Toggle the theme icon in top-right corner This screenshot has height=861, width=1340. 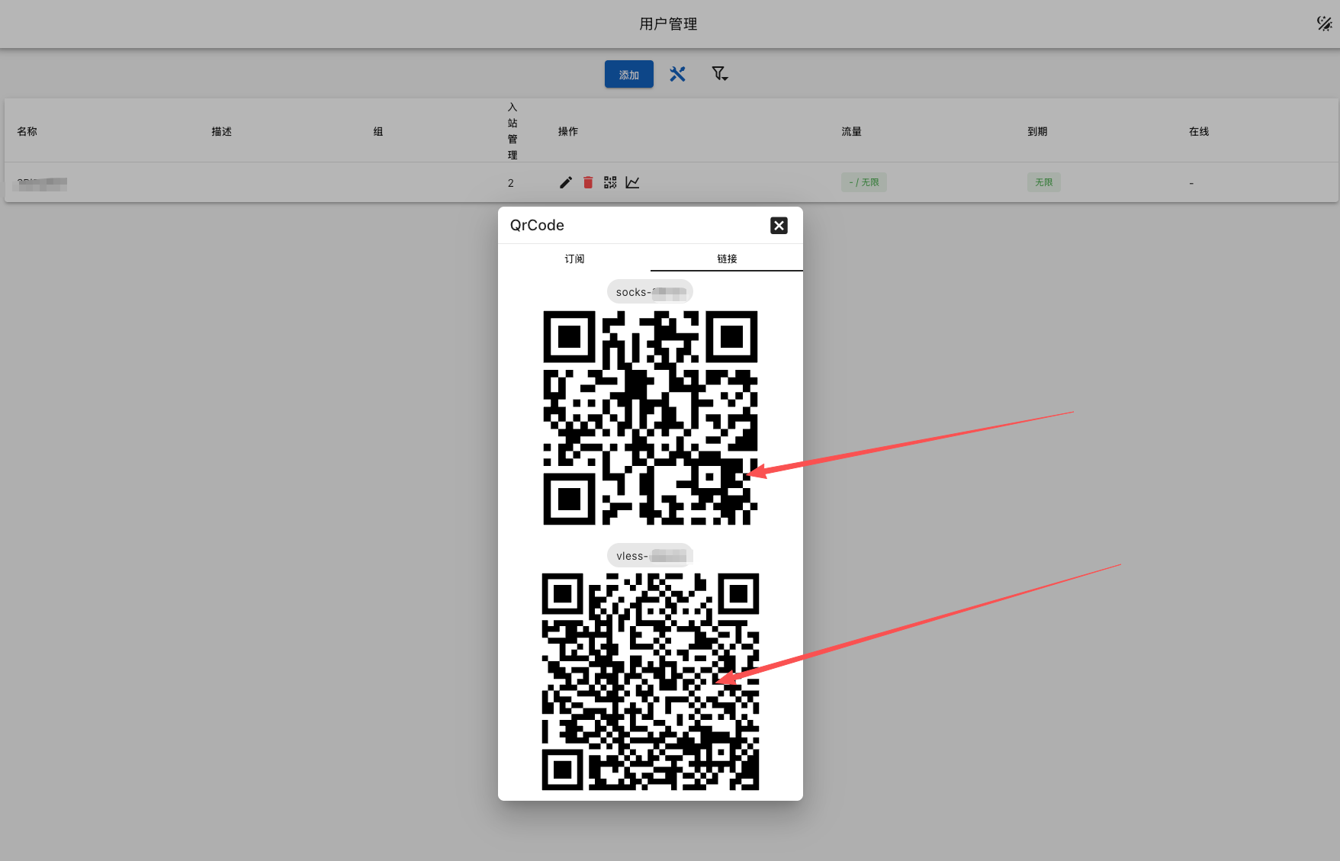click(x=1325, y=24)
